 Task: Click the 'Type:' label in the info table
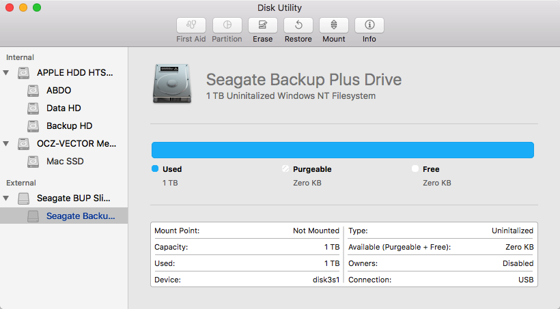click(358, 231)
